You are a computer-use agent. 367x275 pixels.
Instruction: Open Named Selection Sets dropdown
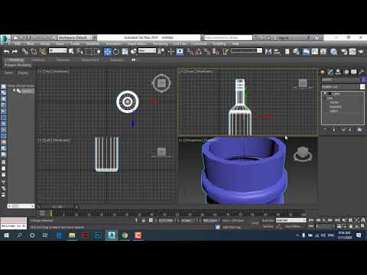(x=246, y=50)
